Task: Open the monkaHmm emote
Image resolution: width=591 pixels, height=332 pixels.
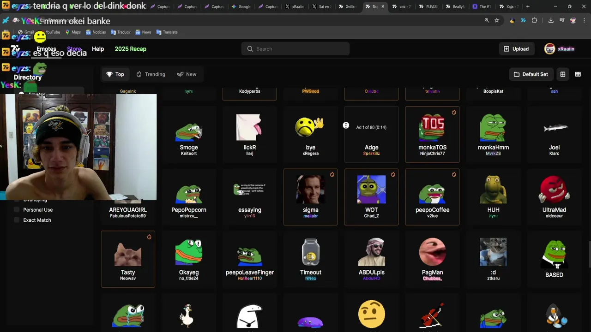Action: coord(494,134)
